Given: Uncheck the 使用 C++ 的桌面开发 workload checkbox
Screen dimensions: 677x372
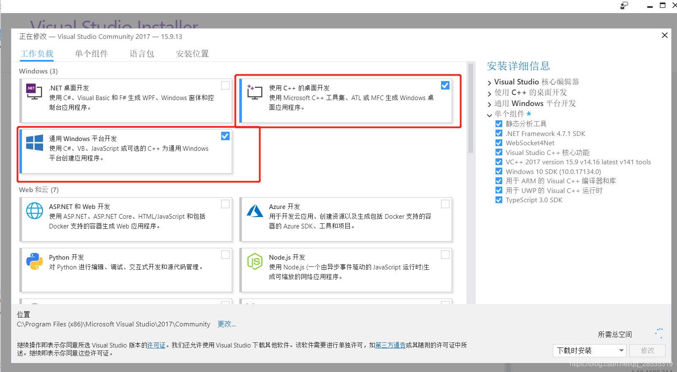Looking at the screenshot, I should [445, 85].
